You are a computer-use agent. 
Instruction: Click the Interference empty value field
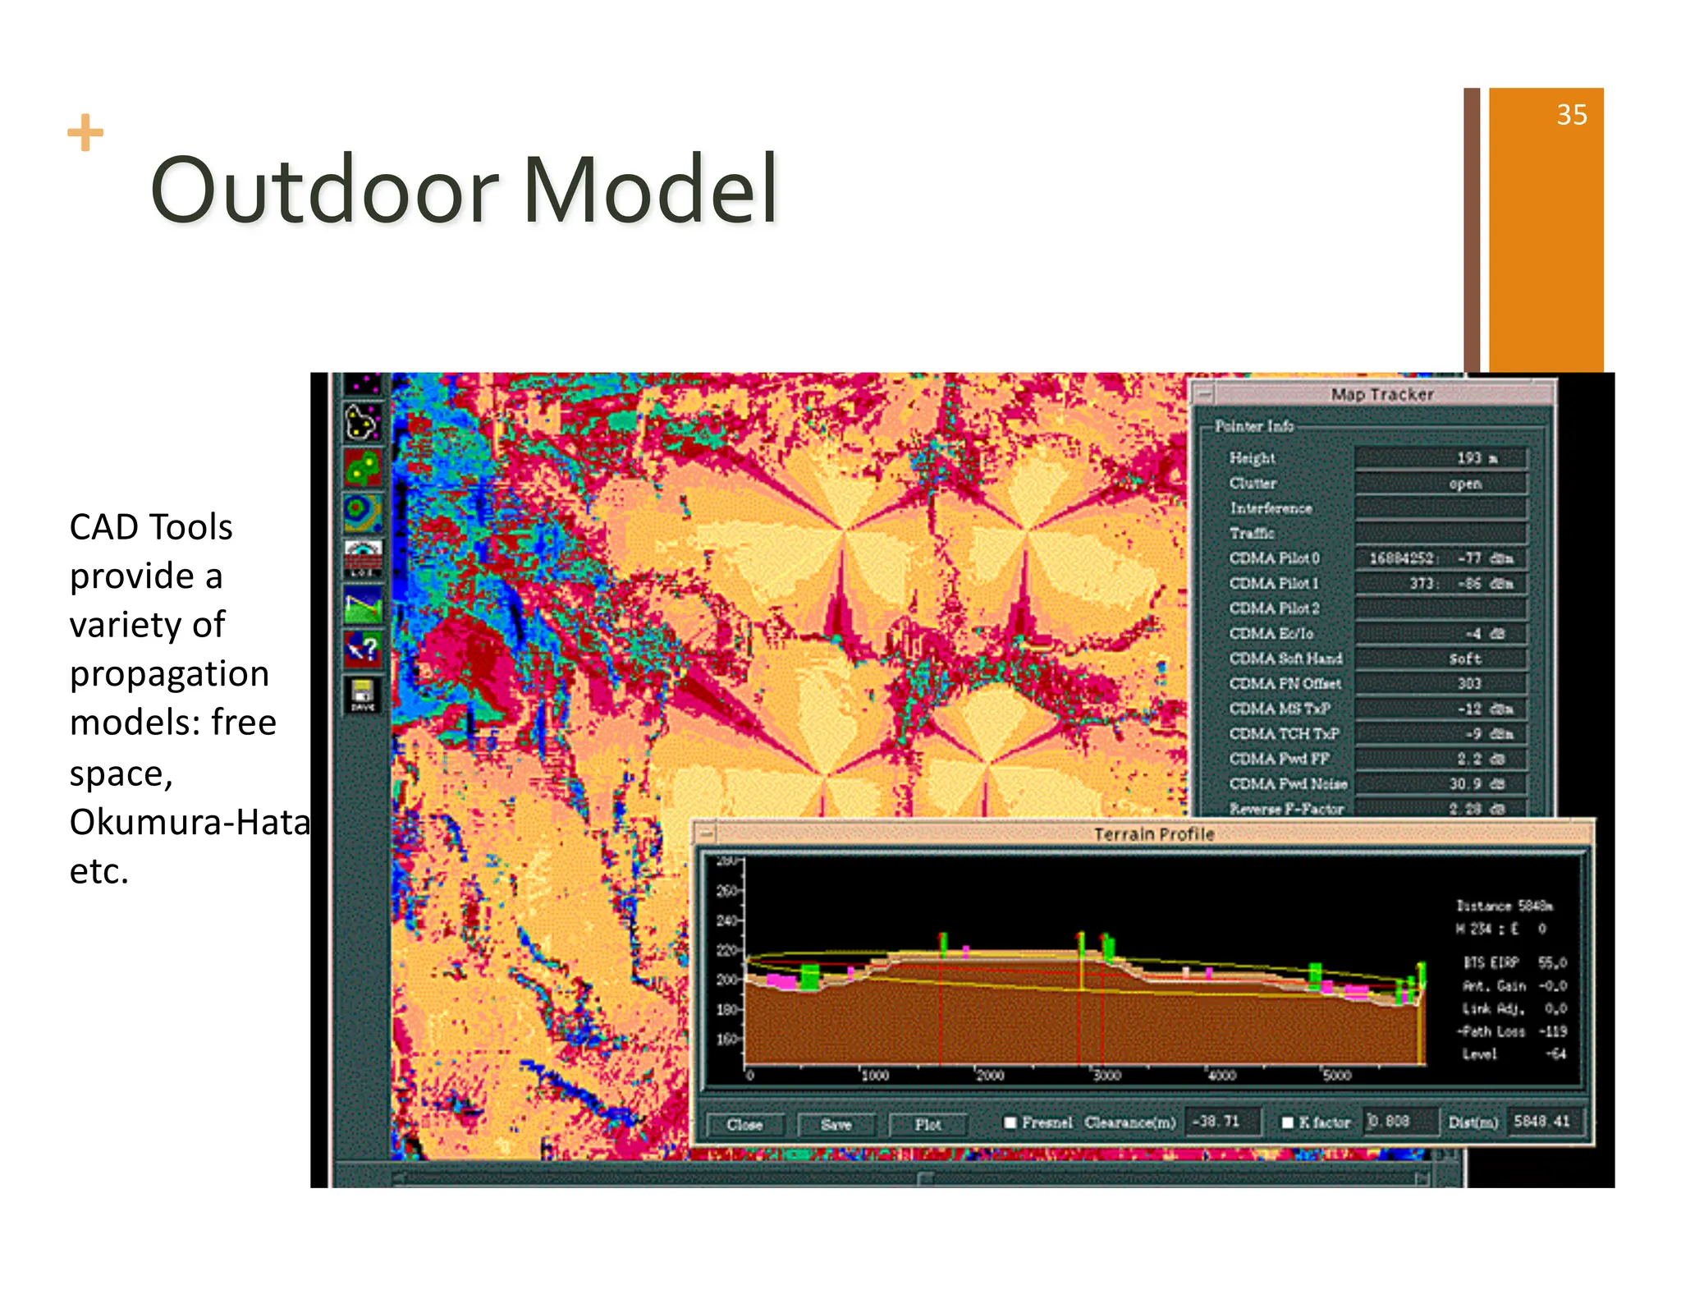click(1441, 508)
